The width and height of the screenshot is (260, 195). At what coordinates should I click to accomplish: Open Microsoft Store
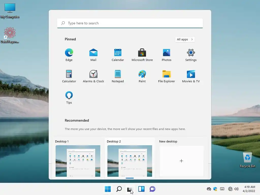pyautogui.click(x=142, y=55)
